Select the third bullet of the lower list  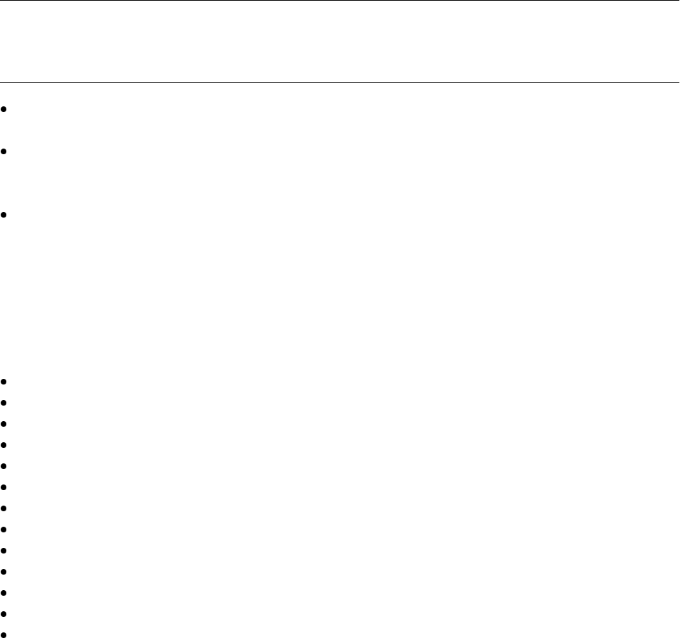tap(4, 424)
